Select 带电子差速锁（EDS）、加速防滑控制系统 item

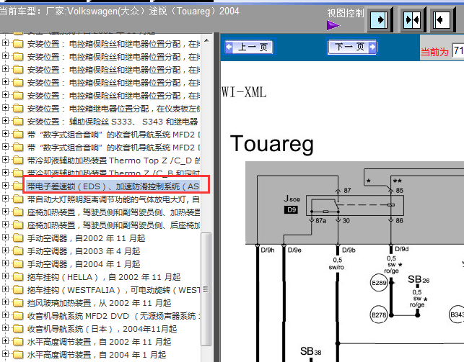coord(113,186)
